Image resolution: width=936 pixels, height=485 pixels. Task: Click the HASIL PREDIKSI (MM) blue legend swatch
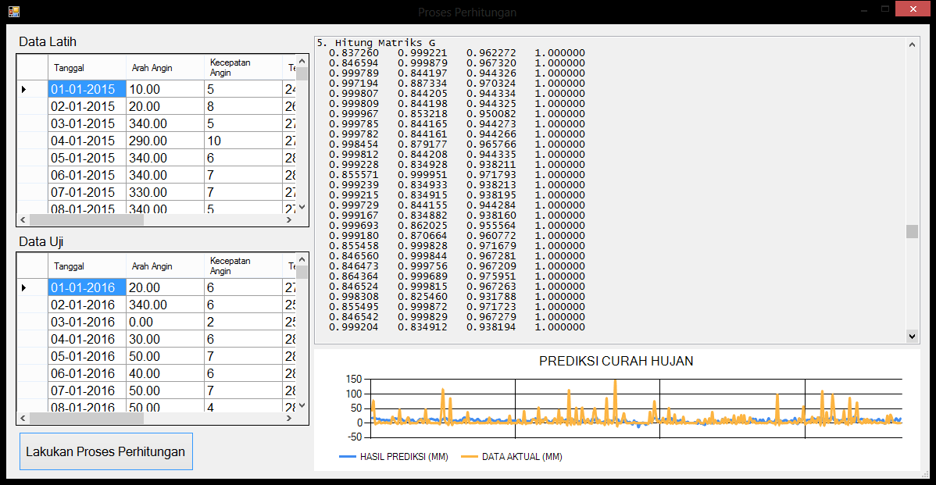(347, 457)
